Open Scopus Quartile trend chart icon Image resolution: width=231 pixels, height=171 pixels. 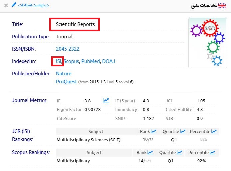(x=179, y=152)
